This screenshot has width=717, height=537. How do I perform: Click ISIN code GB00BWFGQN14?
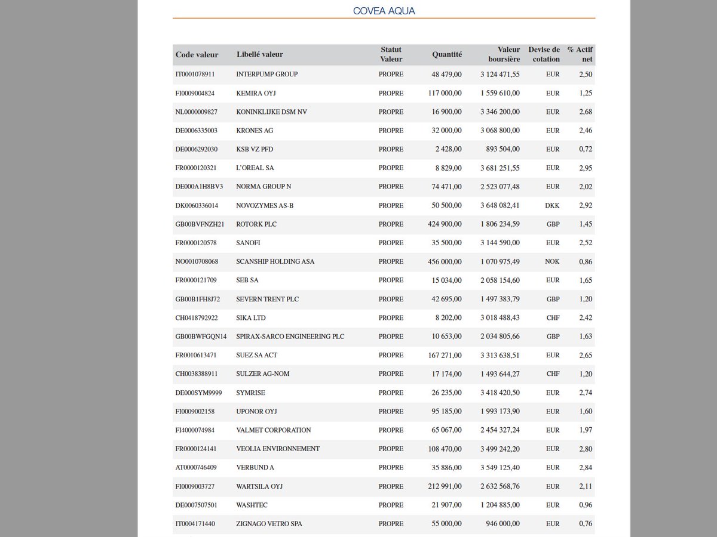(x=201, y=337)
